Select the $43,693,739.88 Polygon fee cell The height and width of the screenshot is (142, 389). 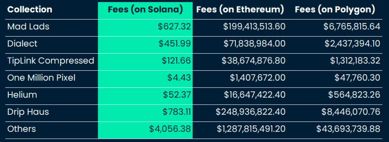(x=348, y=129)
